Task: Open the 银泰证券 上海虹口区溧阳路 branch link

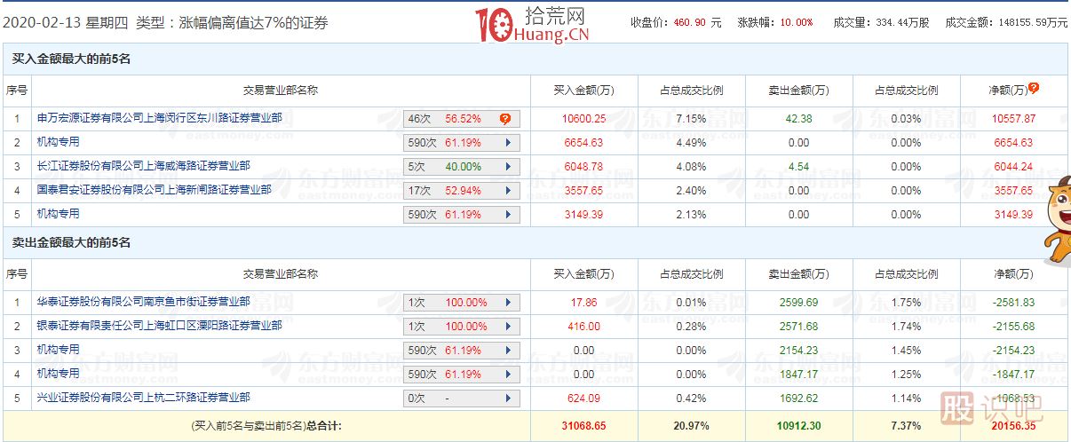Action: click(159, 326)
